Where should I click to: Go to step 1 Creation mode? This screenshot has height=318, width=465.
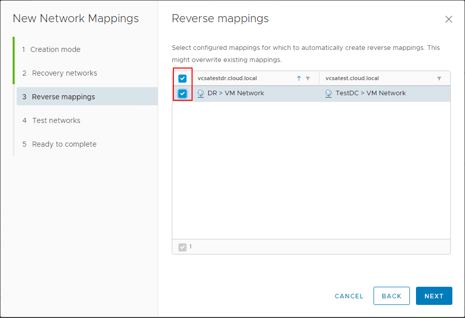point(55,49)
